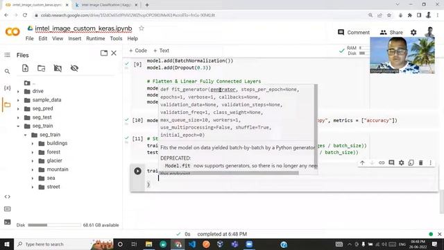Viewport: 444px width, 250px height.
Task: Expand the seg_pred folder
Action: tap(18, 108)
